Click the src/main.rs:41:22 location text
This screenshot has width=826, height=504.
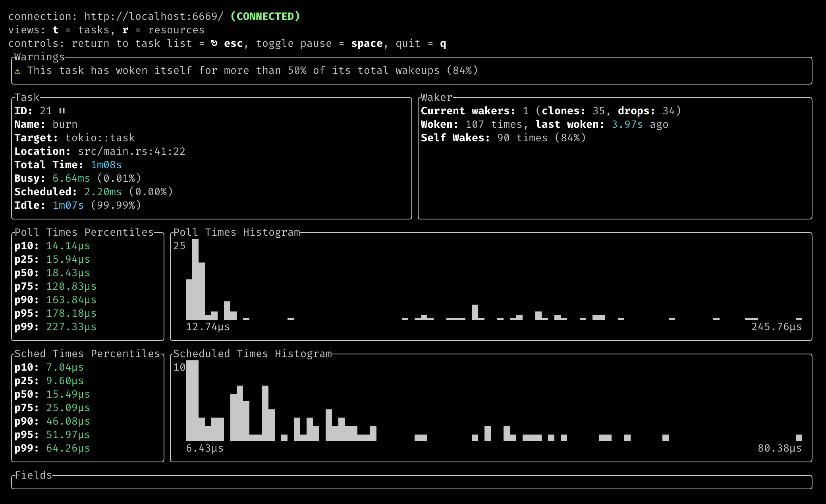pos(131,152)
